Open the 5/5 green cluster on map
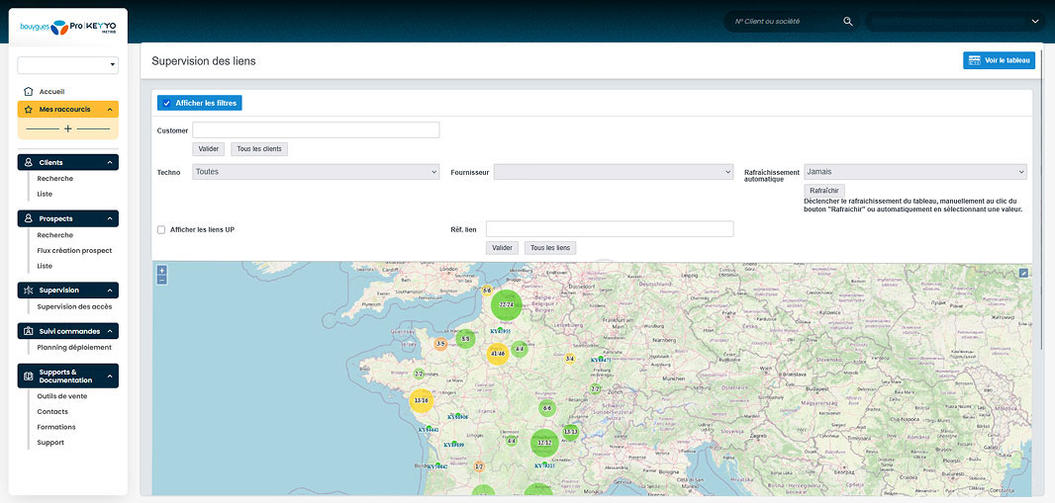The width and height of the screenshot is (1055, 503). [x=465, y=339]
